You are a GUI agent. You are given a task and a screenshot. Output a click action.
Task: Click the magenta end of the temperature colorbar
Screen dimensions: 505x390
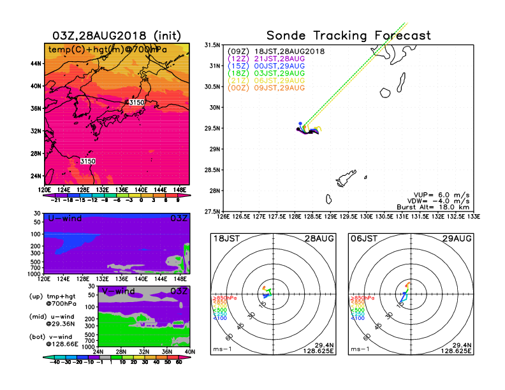click(x=184, y=196)
